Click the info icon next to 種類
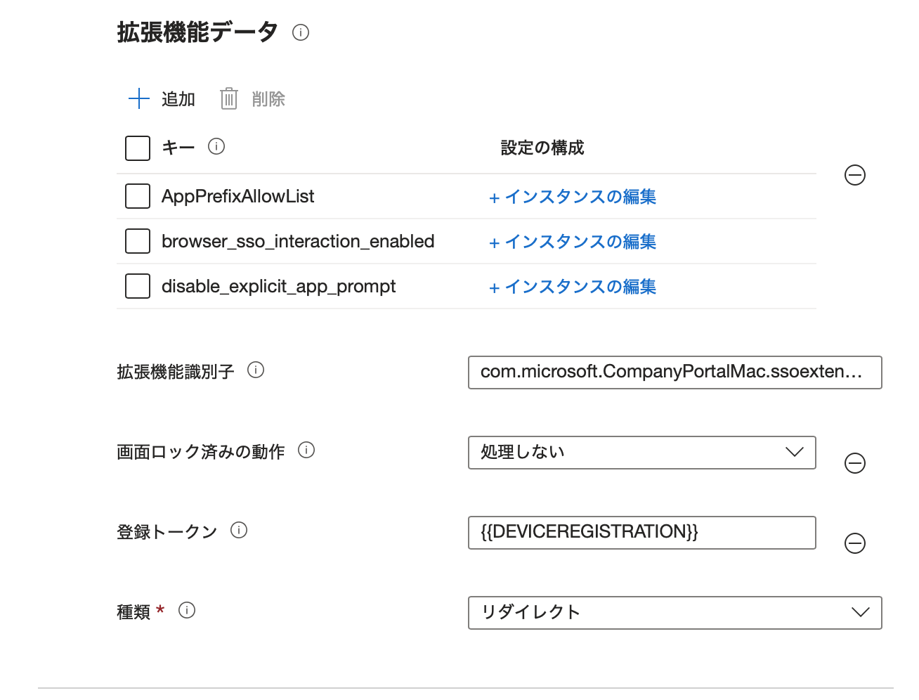 coord(187,611)
